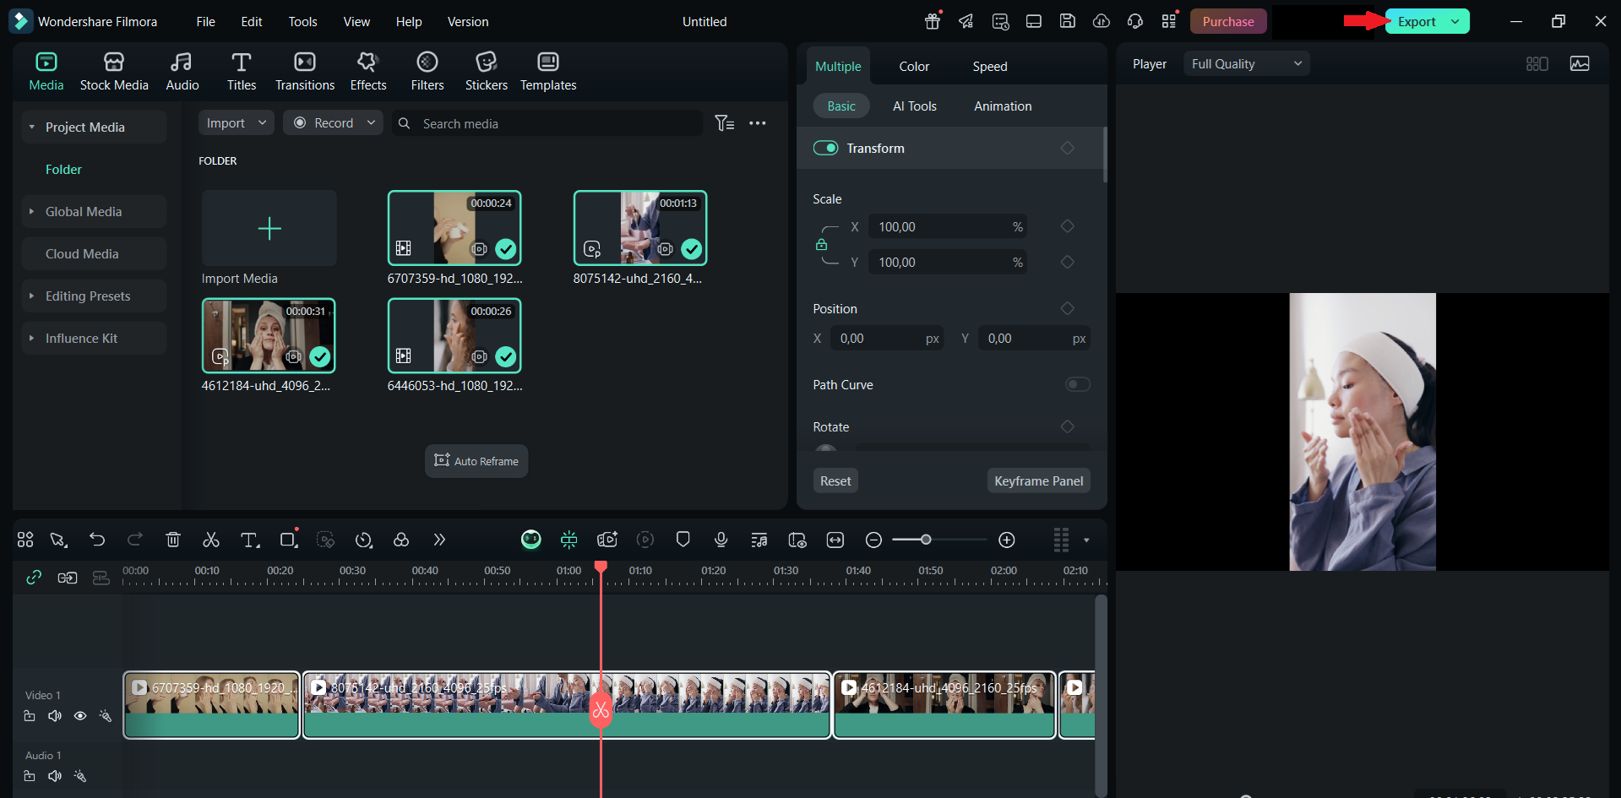Open the Stock Media tab

click(x=114, y=71)
